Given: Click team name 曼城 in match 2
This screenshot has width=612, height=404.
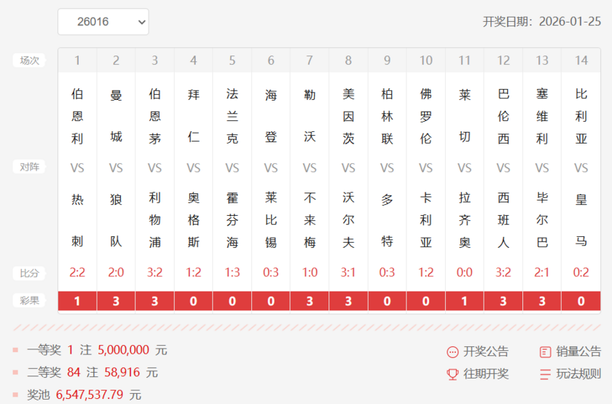Looking at the screenshot, I should [x=116, y=116].
